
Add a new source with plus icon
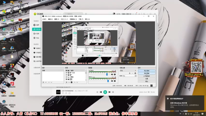[x=66, y=82]
